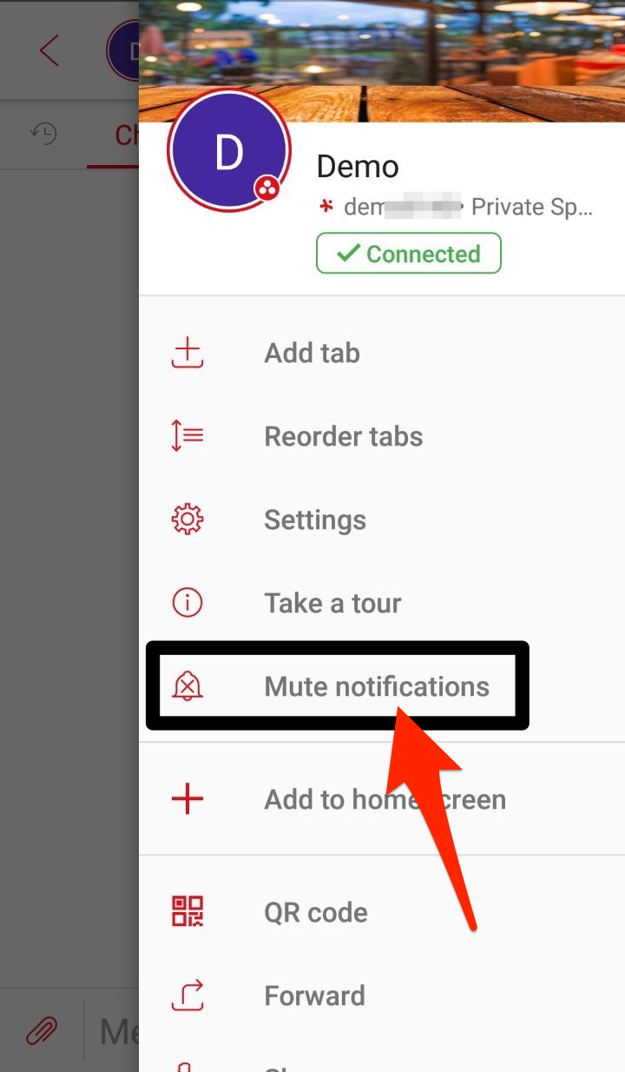Viewport: 625px width, 1072px height.
Task: Tap the Add tab icon
Action: coord(187,354)
